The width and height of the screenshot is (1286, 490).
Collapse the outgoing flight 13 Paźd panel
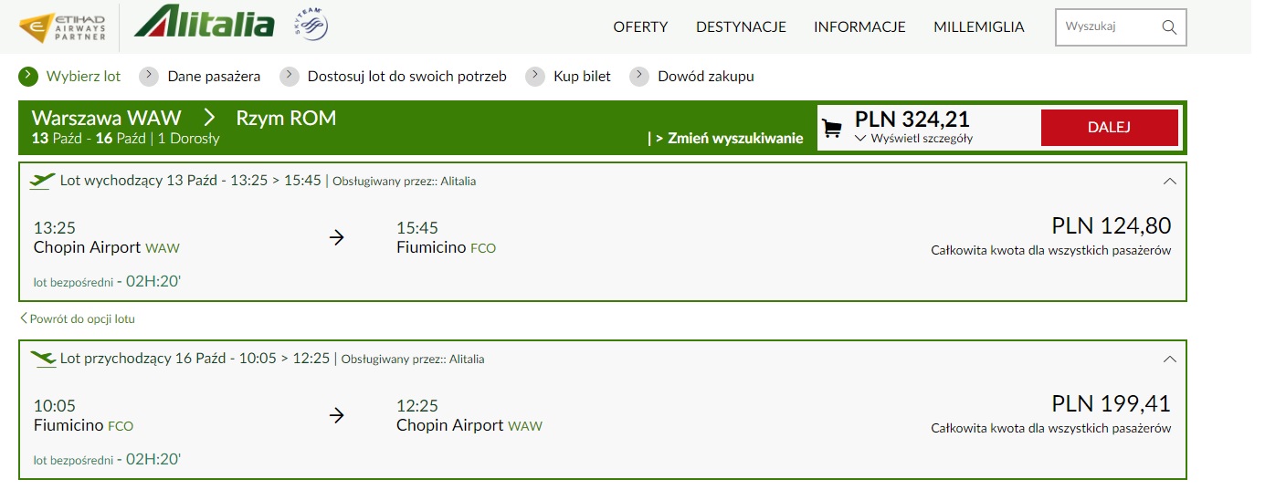tap(1170, 181)
